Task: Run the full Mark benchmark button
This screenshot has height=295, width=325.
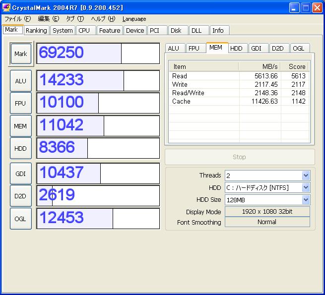Action: [x=21, y=54]
